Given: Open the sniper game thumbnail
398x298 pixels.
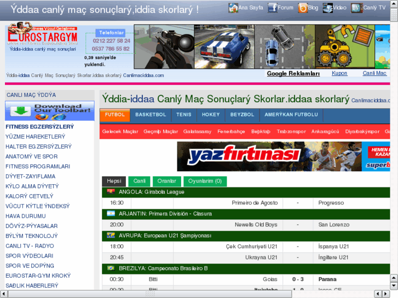Looking at the screenshot, I should (x=164, y=46).
